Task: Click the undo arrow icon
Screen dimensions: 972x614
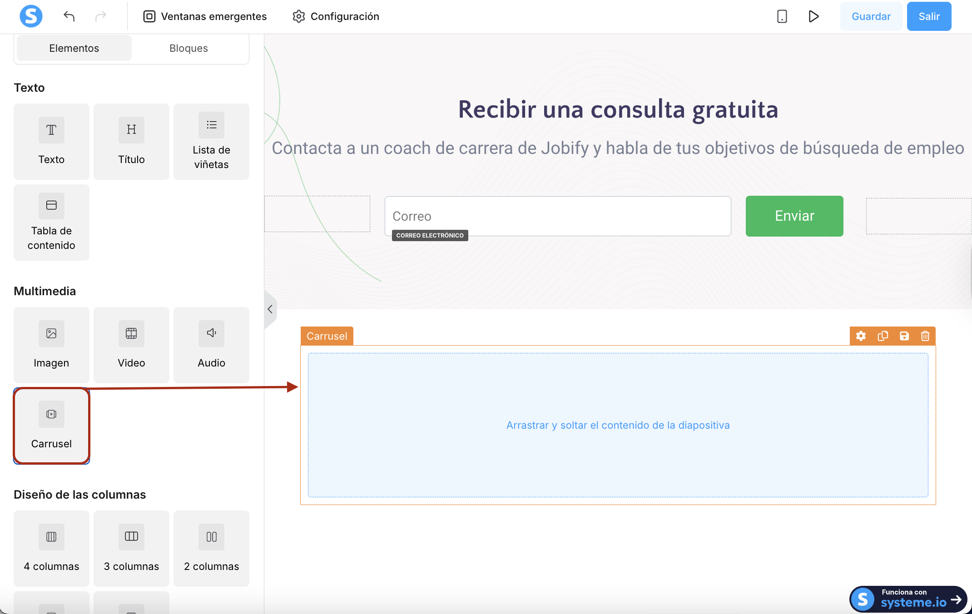Action: point(69,16)
